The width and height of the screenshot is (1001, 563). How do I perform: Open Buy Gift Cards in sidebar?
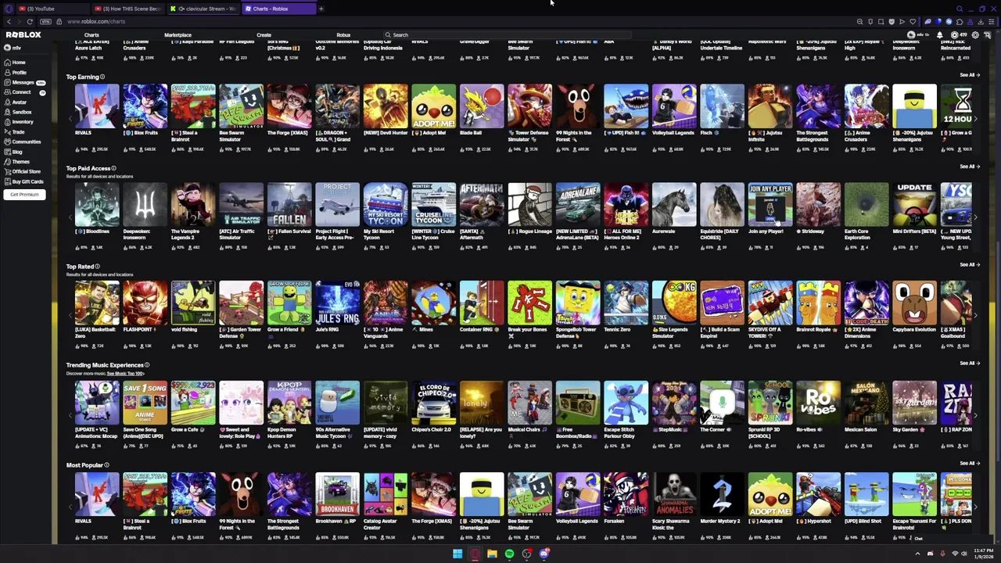[23, 181]
